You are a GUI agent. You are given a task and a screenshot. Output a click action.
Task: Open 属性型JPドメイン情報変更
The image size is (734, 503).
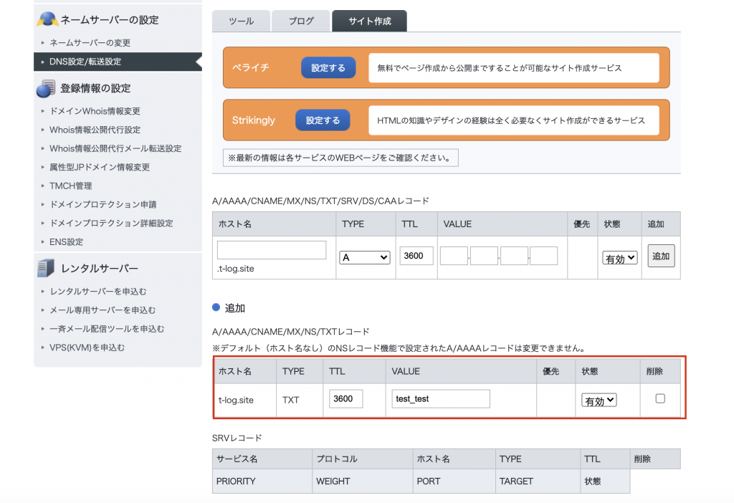tap(100, 167)
